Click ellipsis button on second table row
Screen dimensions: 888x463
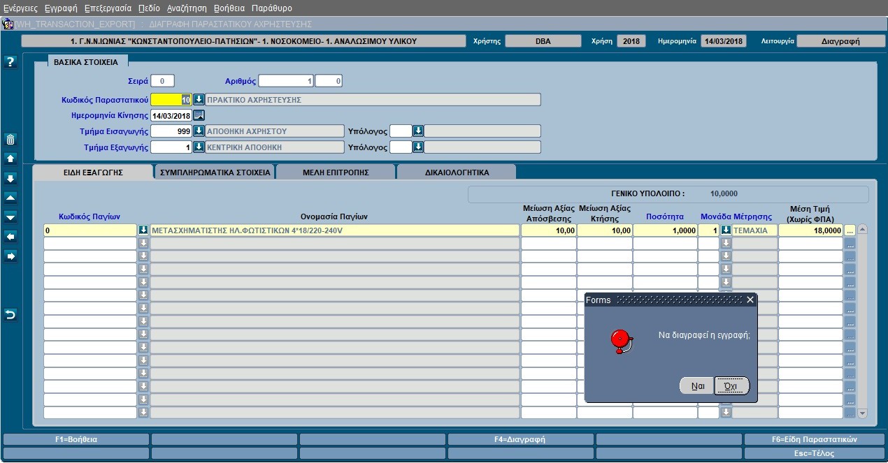(x=850, y=243)
